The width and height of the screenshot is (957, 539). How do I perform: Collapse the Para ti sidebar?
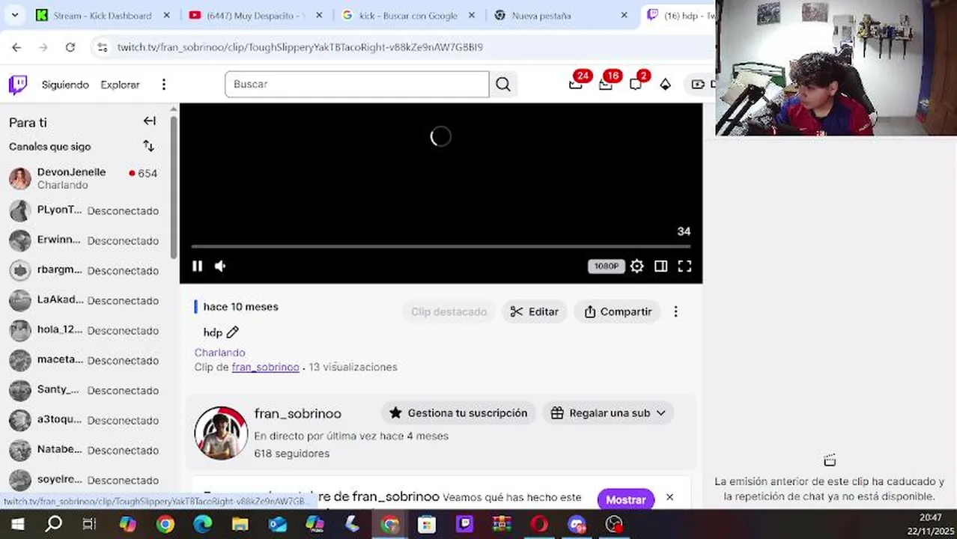tap(149, 121)
